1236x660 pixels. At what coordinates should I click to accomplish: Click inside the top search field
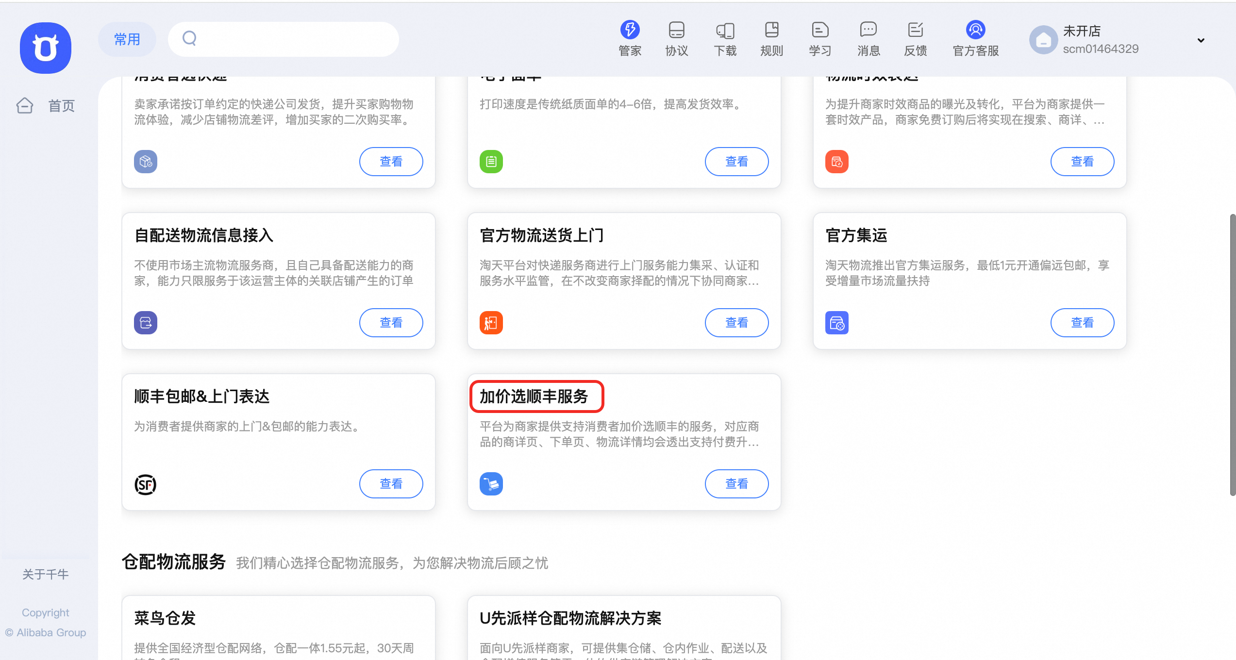[283, 39]
